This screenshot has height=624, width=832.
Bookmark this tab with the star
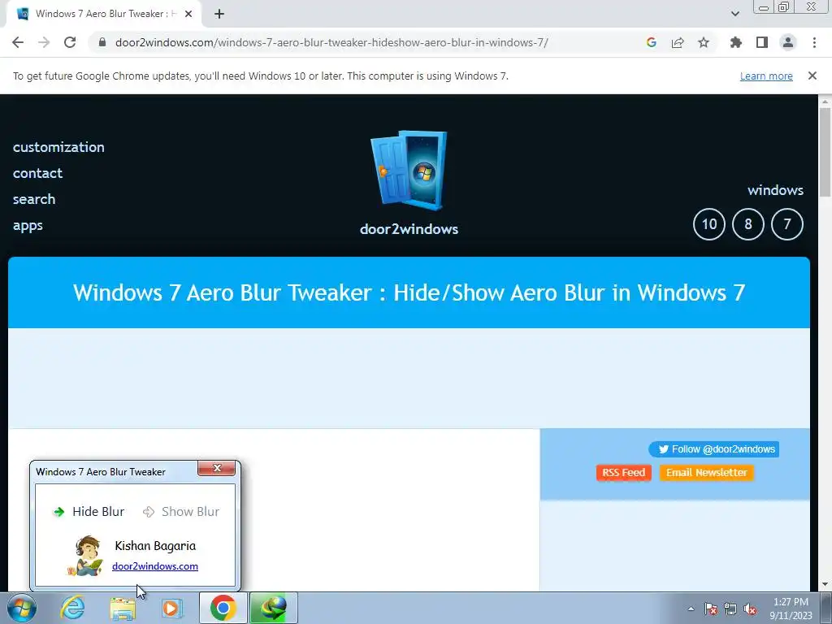(704, 42)
